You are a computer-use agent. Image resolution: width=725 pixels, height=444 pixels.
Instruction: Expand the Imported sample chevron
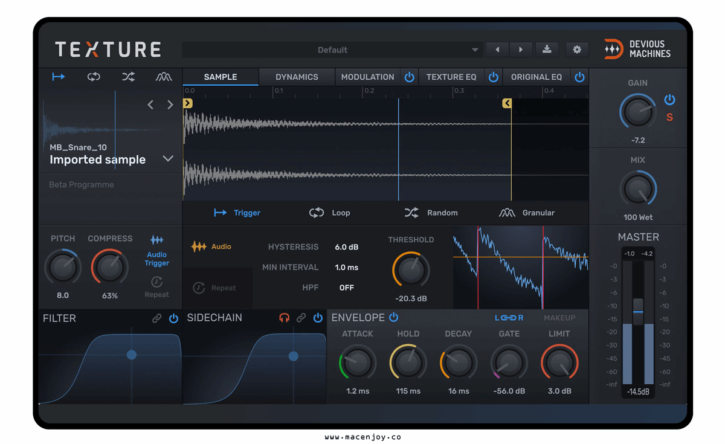[x=168, y=158]
